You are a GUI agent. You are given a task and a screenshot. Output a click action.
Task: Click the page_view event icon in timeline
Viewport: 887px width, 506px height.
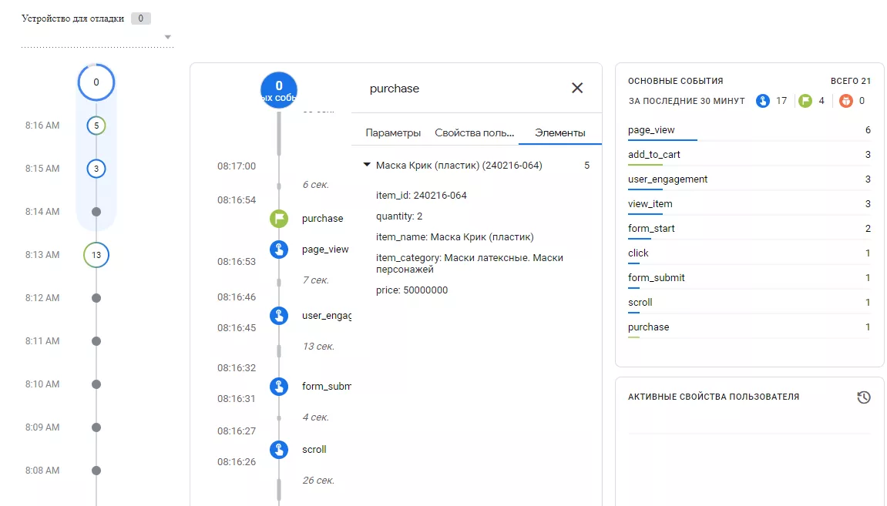click(x=279, y=250)
